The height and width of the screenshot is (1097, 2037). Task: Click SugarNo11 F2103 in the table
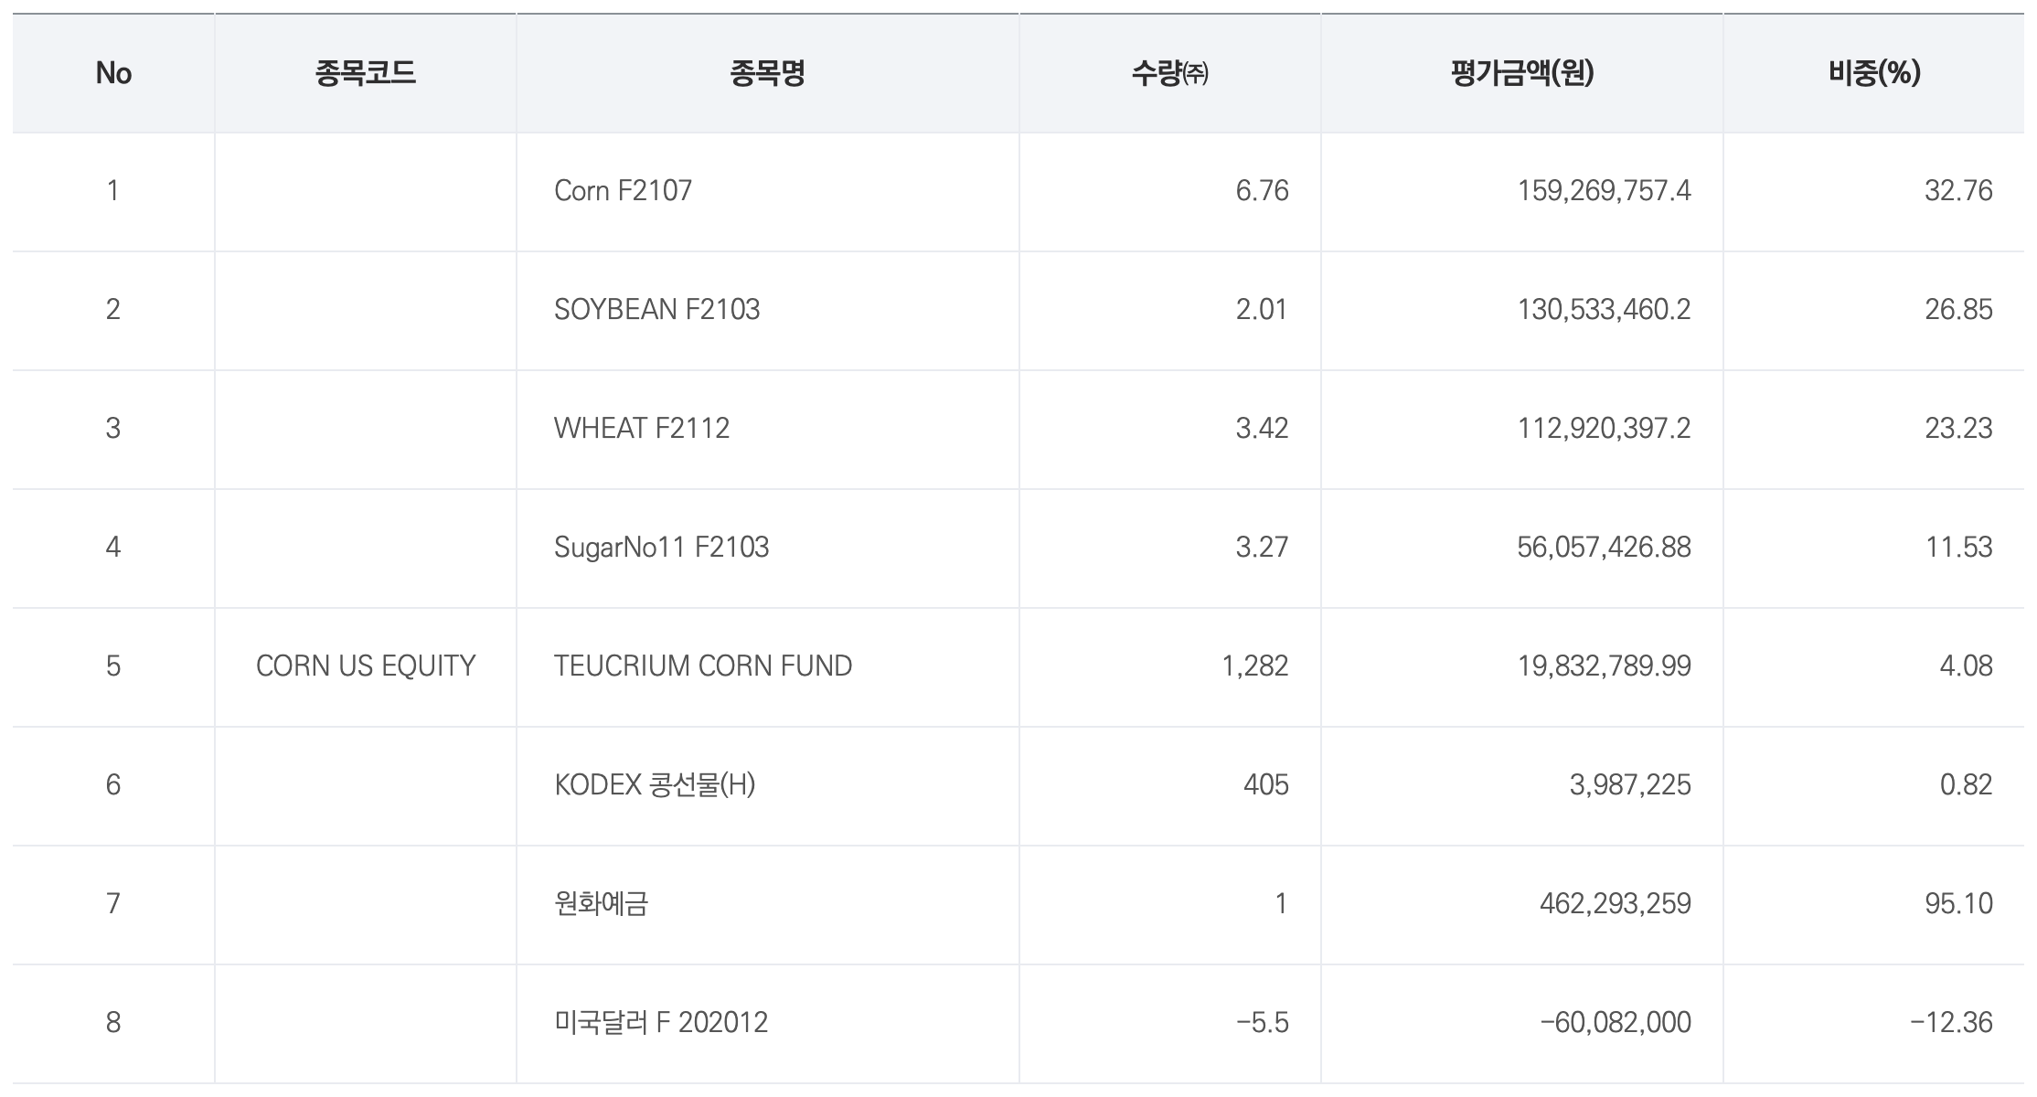coord(661,548)
